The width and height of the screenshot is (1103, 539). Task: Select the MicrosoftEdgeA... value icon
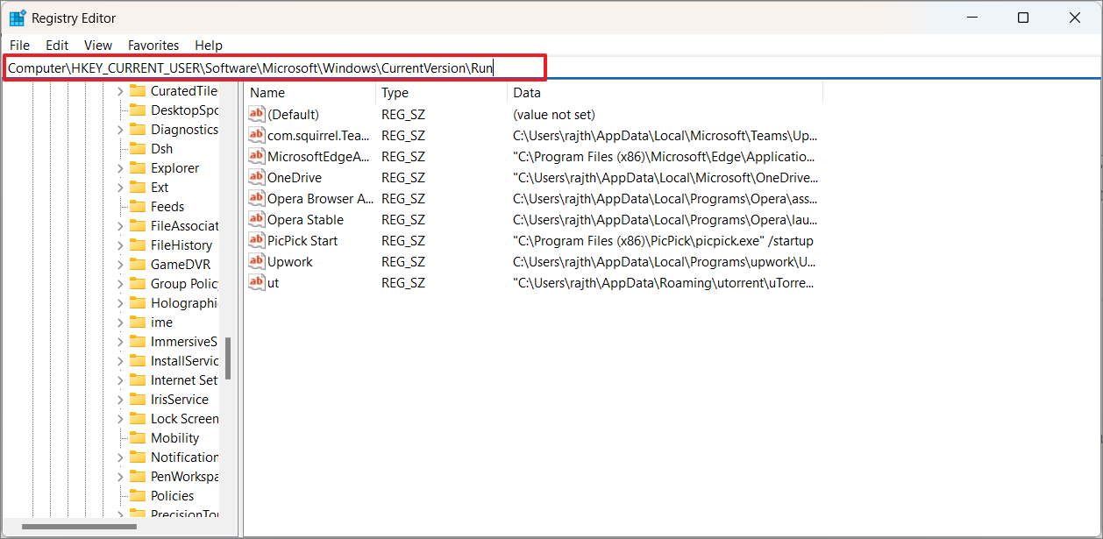click(x=256, y=156)
